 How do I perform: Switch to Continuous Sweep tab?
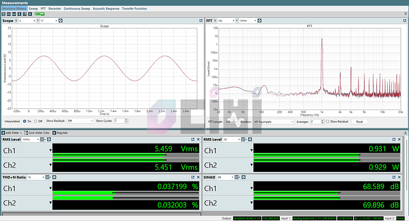pyautogui.click(x=77, y=9)
